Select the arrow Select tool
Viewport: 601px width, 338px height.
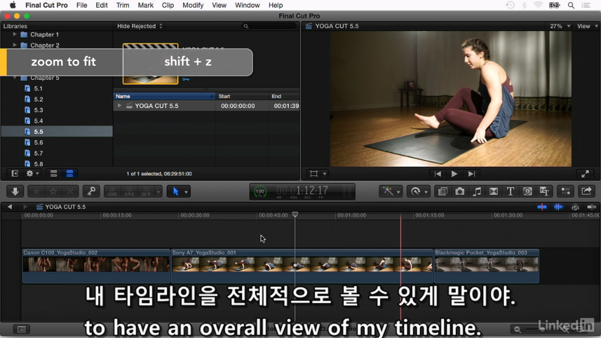(176, 191)
